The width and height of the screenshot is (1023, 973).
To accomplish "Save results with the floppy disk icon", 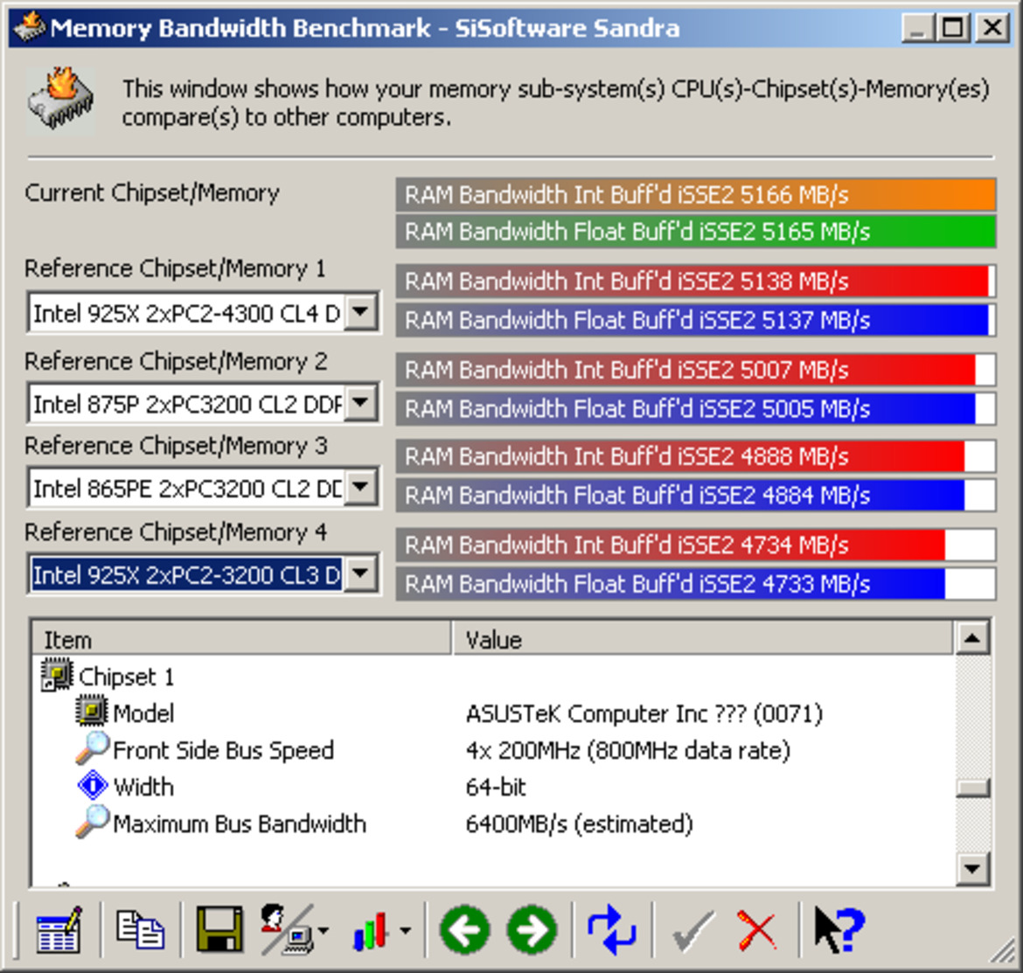I will (219, 929).
